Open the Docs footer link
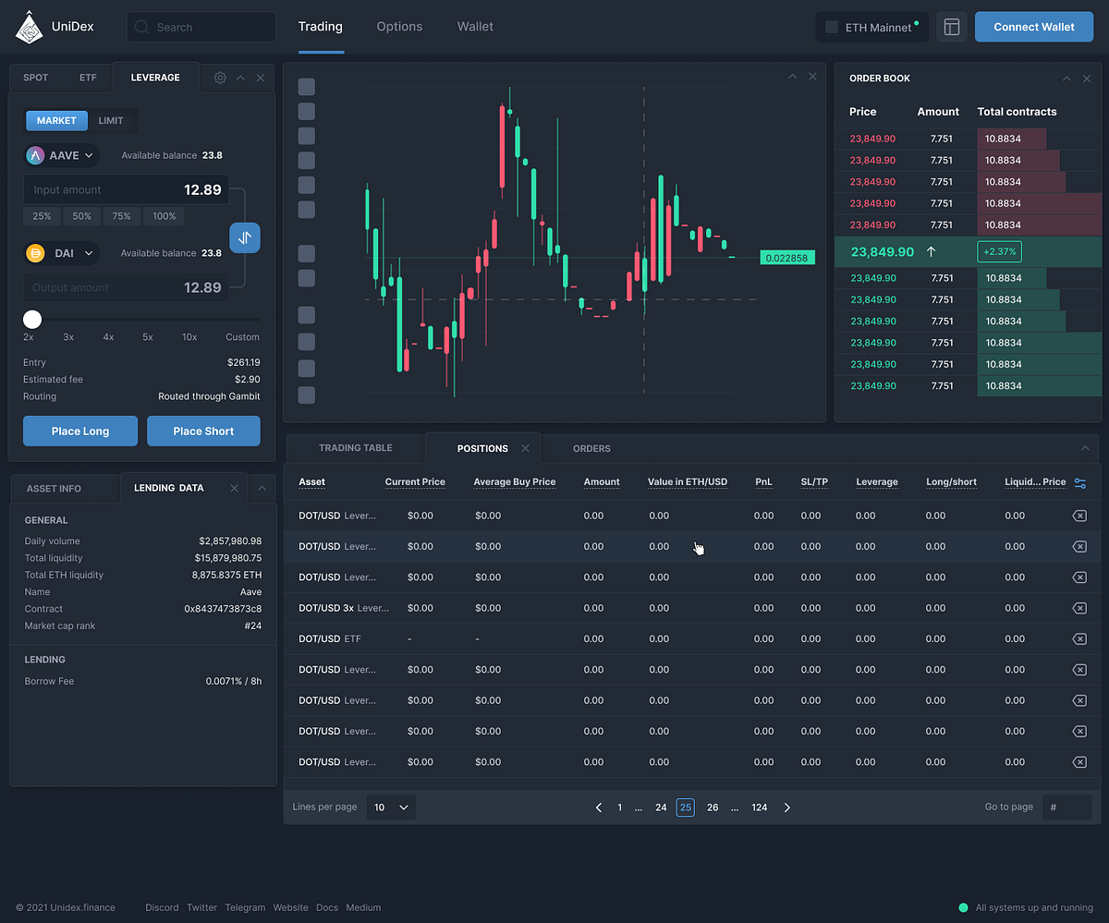 pos(327,907)
